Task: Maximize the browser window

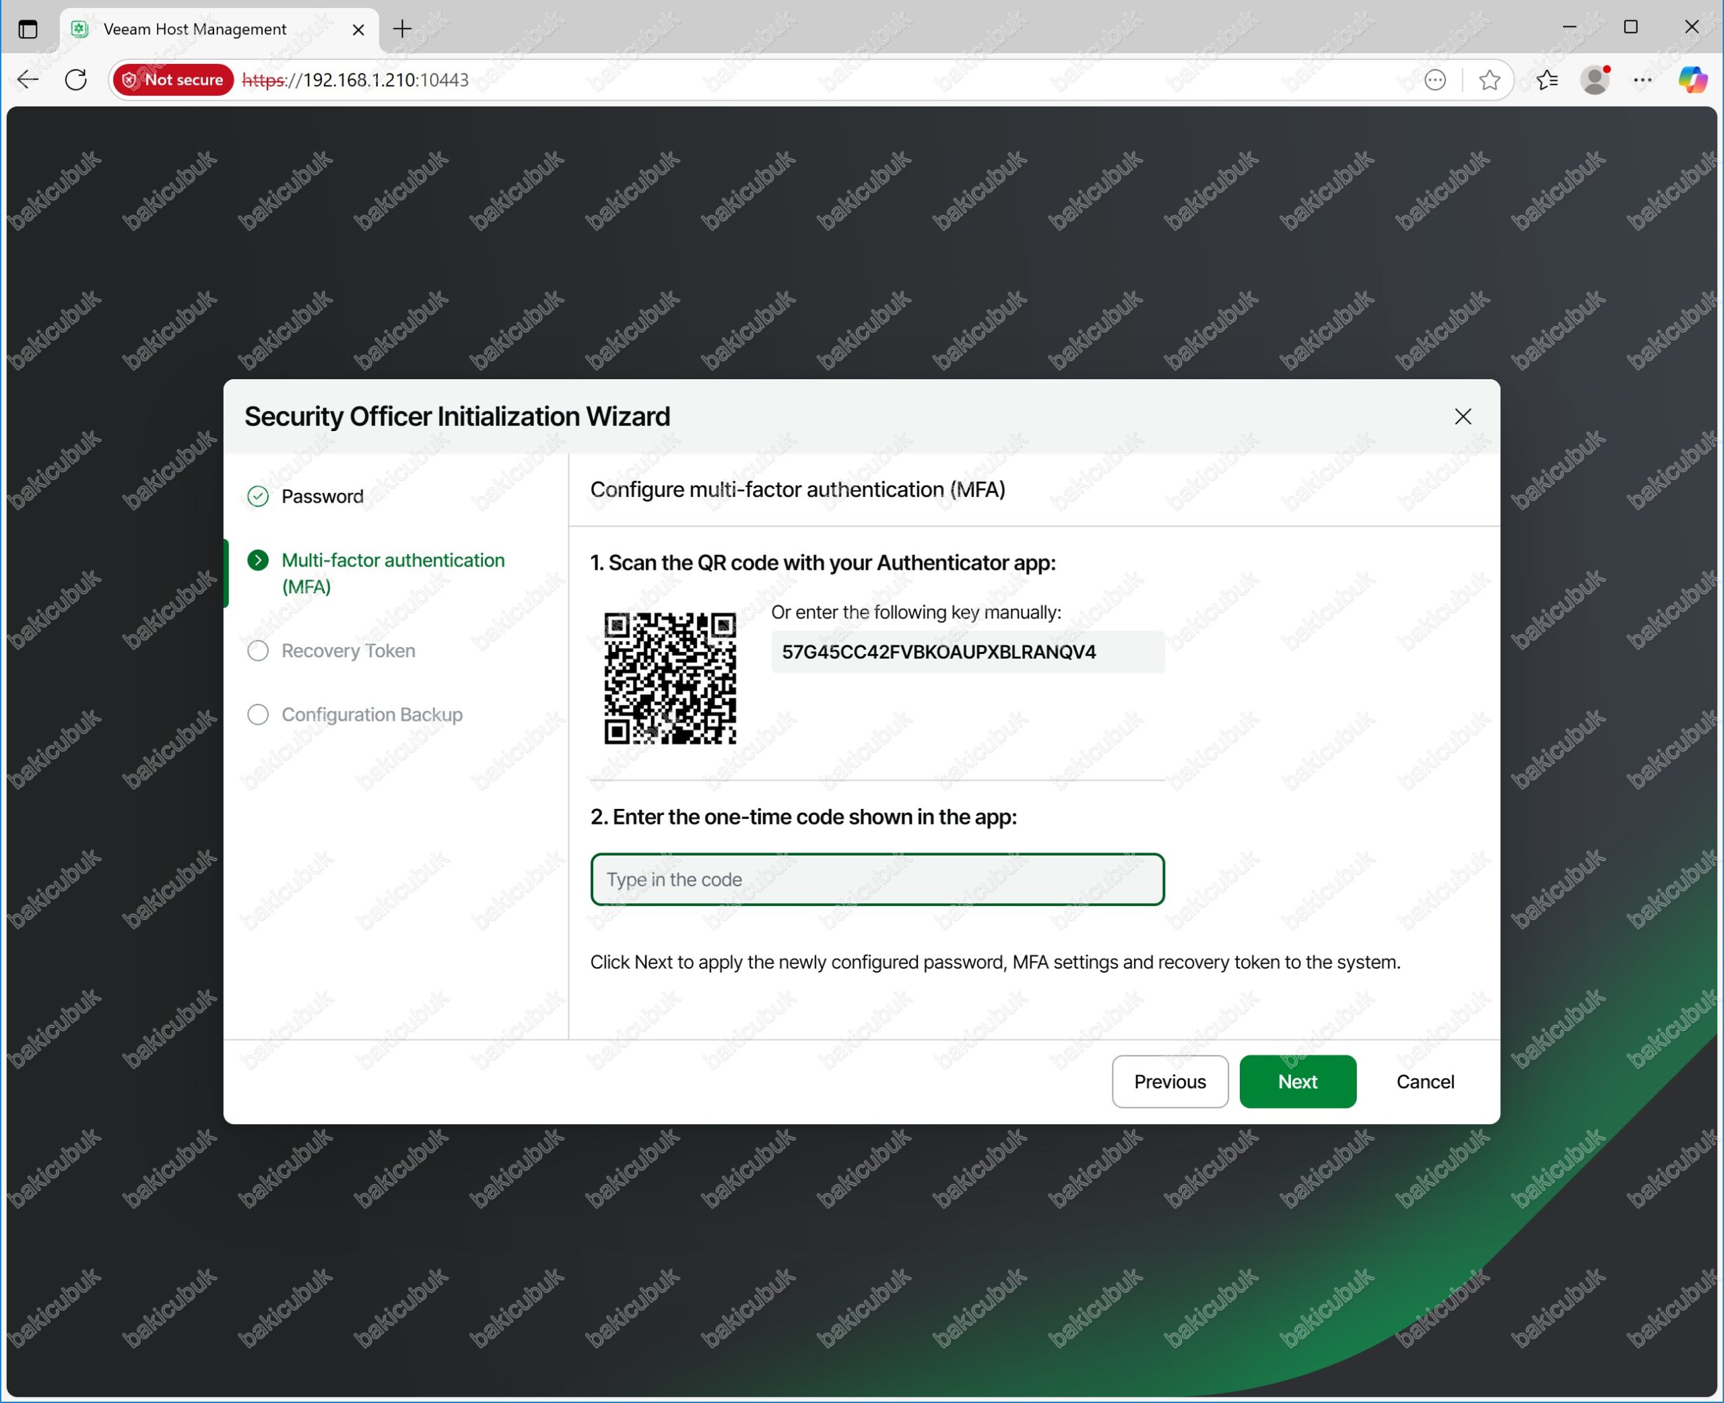Action: pos(1631,27)
